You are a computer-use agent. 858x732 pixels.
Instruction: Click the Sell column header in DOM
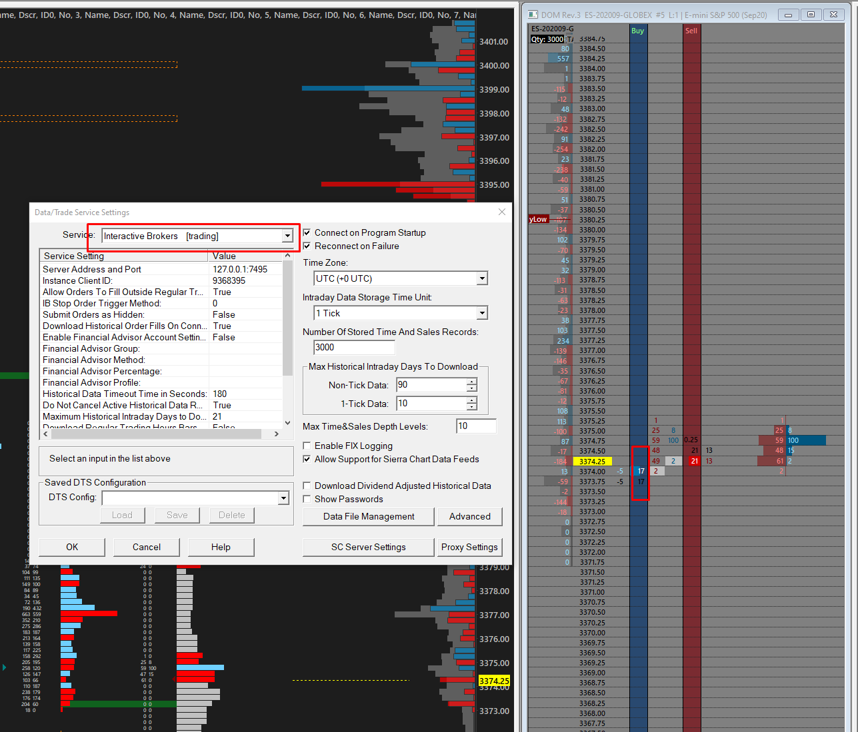tap(691, 31)
